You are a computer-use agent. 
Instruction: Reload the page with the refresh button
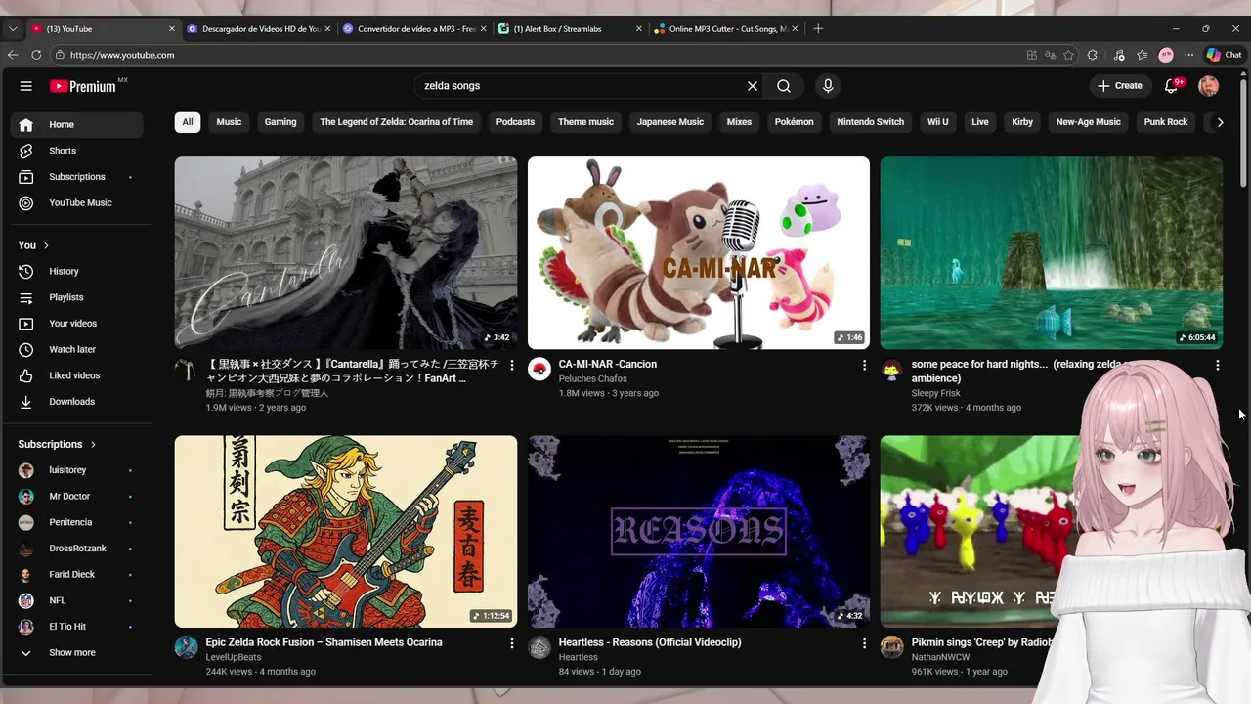37,55
